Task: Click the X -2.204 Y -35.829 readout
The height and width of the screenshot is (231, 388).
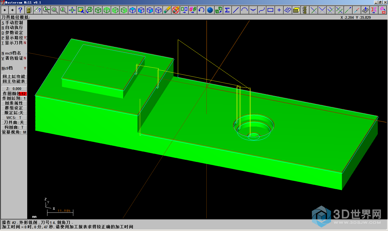Action: click(355, 17)
